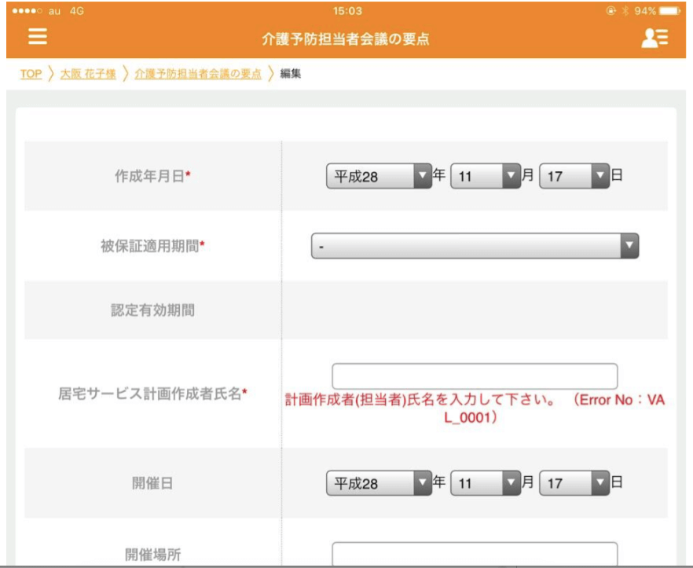Open the 作成年月日 year dropdown showing 平成28
The image size is (693, 568).
(379, 176)
